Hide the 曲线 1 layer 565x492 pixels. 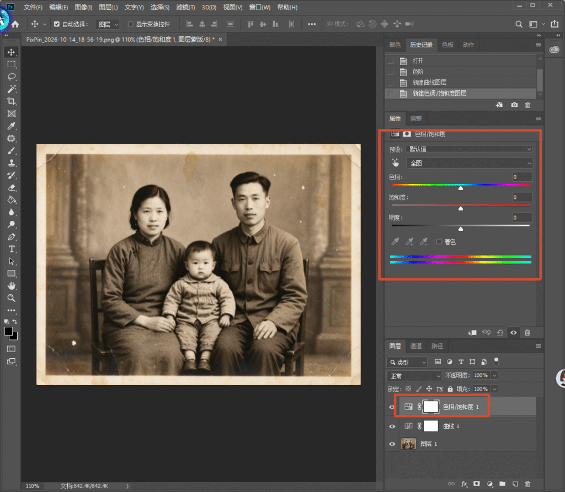point(392,426)
